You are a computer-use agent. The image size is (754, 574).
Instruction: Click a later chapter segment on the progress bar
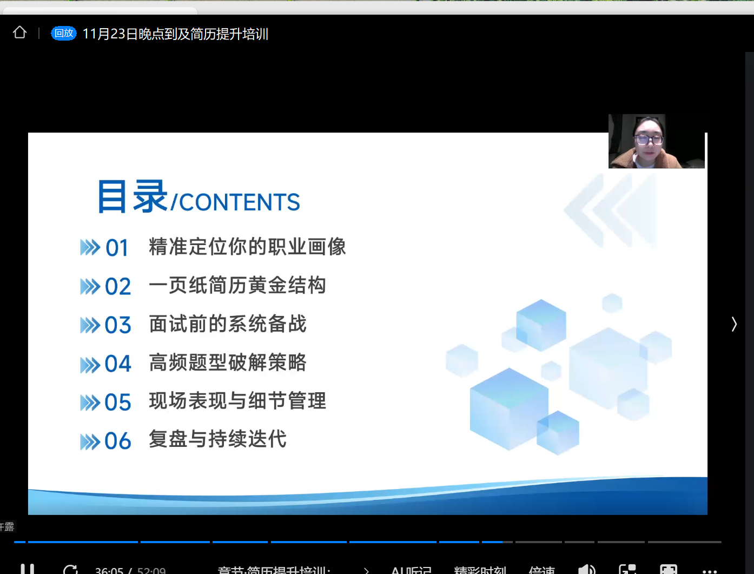pos(621,543)
